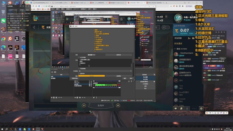Click the add friend icon in friends list
The image size is (233, 131).
coord(189,38)
